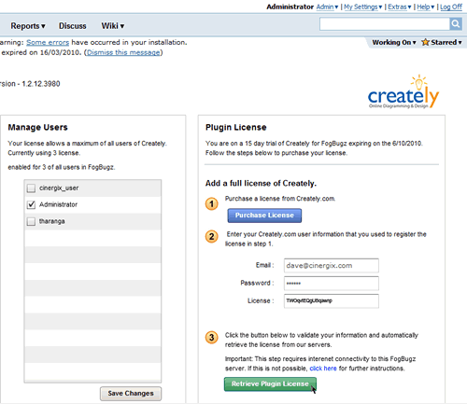Click the 'Administrator' name in header
This screenshot has height=404, width=467.
point(290,7)
